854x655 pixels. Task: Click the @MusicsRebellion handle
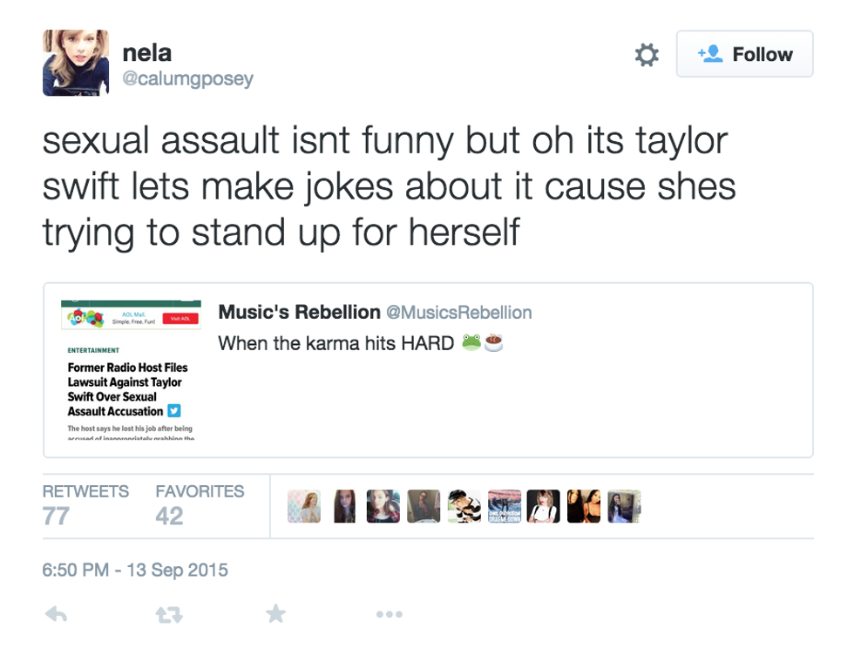point(458,312)
